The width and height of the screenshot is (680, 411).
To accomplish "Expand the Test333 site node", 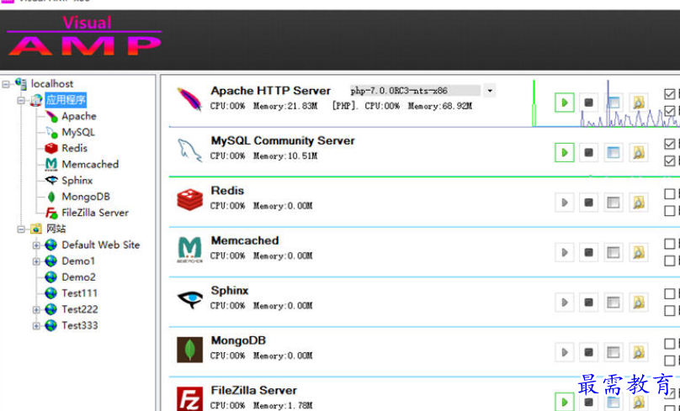I will click(x=36, y=325).
